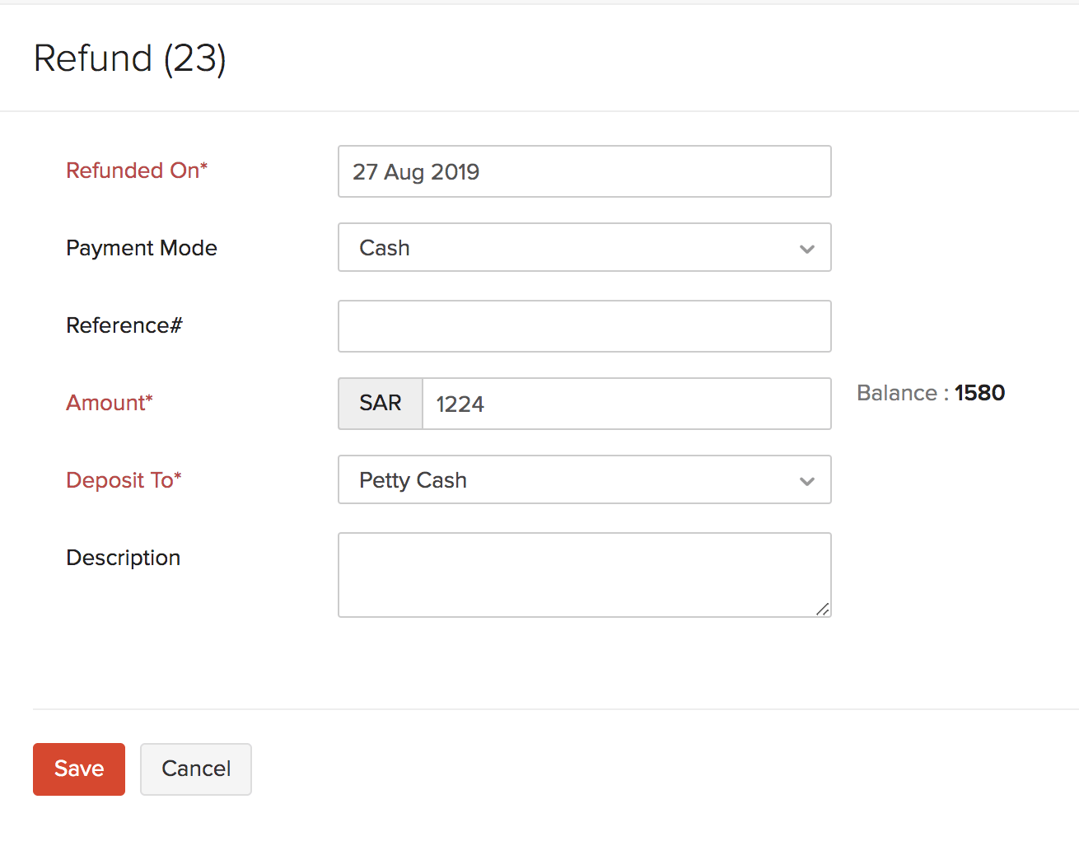
Task: Cancel the refund form
Action: pyautogui.click(x=196, y=769)
